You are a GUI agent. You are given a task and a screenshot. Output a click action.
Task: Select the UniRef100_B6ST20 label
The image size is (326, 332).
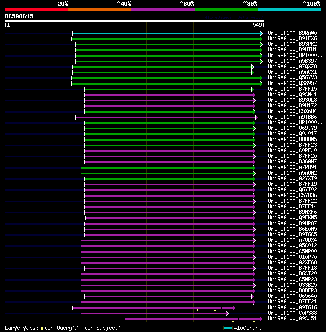(x=292, y=274)
